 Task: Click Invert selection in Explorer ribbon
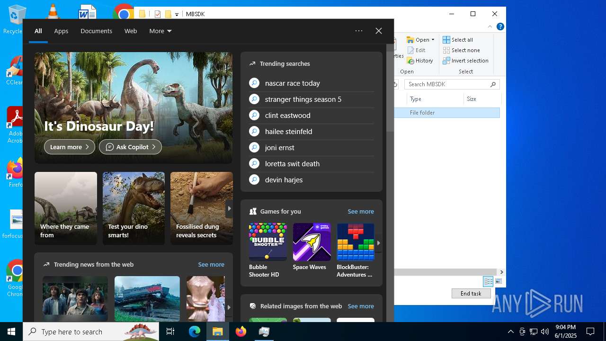click(465, 61)
